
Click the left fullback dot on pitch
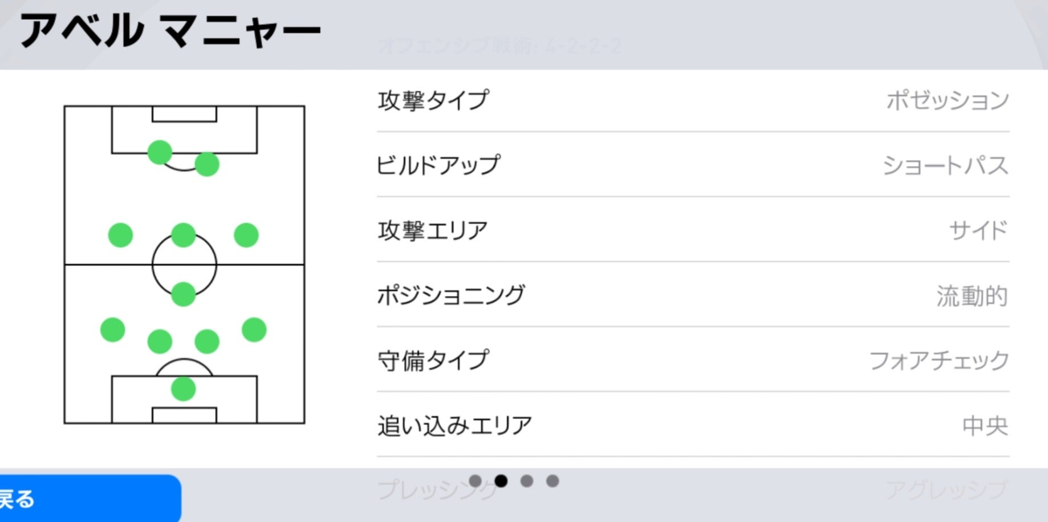click(x=113, y=330)
